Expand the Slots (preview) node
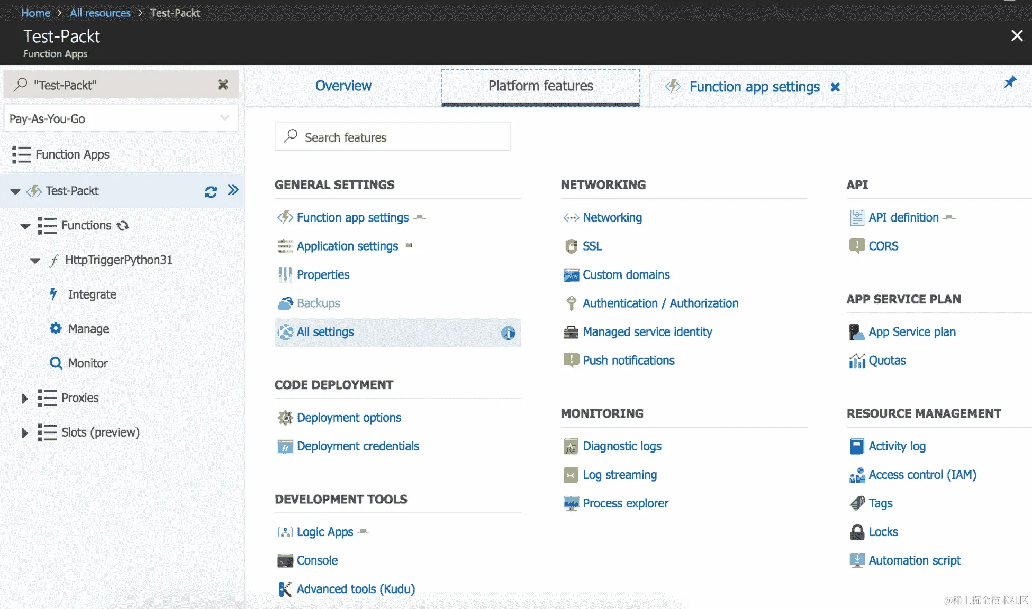Image resolution: width=1032 pixels, height=609 pixels. [x=24, y=432]
